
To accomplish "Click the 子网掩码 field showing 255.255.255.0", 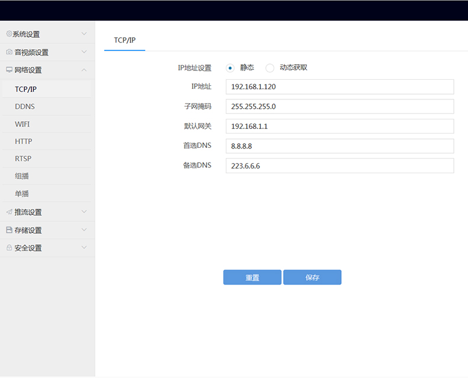I will point(339,106).
